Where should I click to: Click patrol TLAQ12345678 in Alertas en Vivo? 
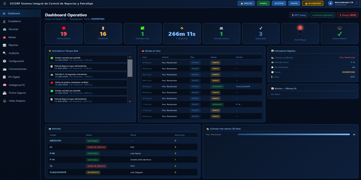243,87
